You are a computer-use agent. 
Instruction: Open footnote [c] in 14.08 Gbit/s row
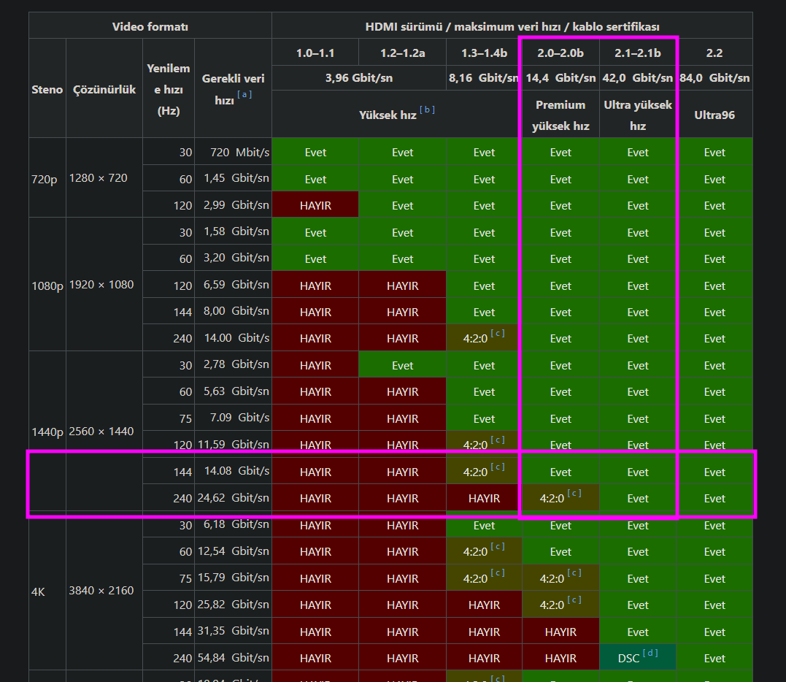[x=498, y=467]
